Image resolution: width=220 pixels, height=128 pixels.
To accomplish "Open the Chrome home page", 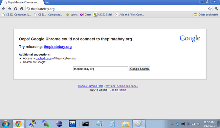I will 21,9.
